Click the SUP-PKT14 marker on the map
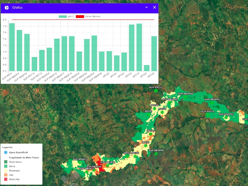The image size is (248, 186). point(207,115)
